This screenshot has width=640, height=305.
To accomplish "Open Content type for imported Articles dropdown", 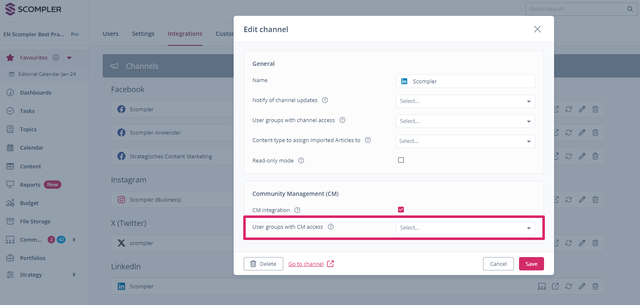I will (x=465, y=141).
